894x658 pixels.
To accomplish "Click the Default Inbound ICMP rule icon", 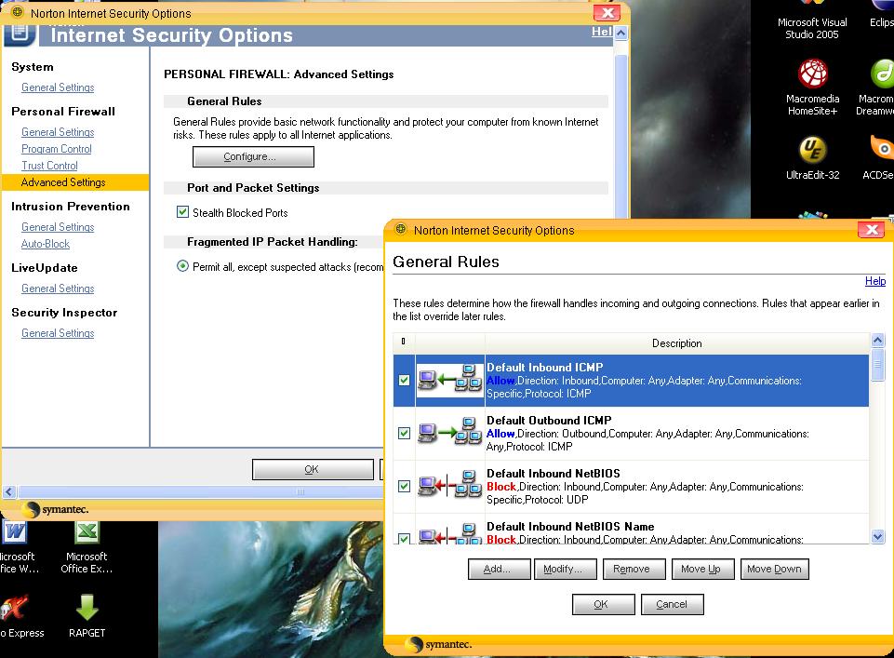I will point(450,379).
